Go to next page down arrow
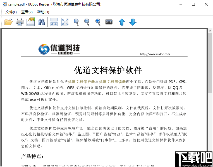The width and height of the screenshot is (213, 167). pos(133,22)
